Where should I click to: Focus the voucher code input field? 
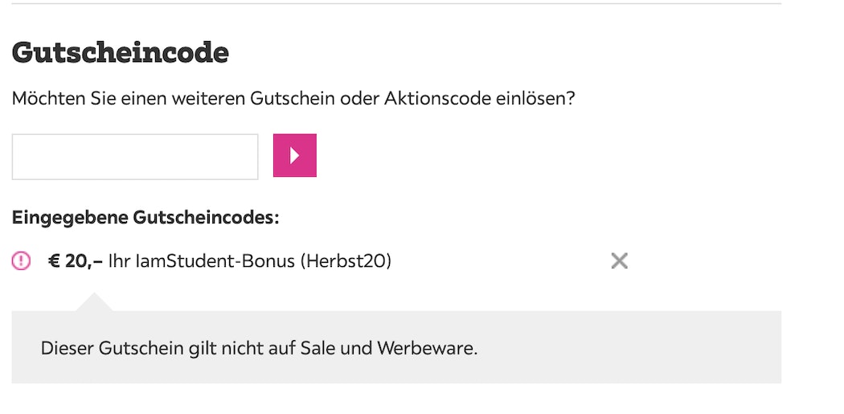coord(135,157)
